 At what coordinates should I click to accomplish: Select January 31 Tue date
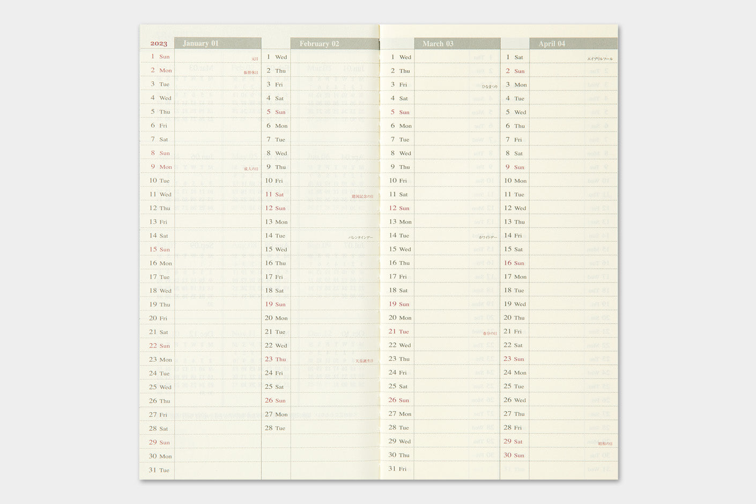click(x=159, y=470)
